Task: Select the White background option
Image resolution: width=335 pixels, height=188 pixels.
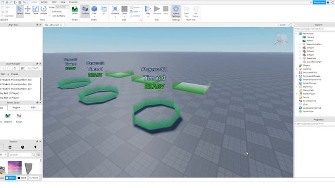Action: (x=10, y=178)
